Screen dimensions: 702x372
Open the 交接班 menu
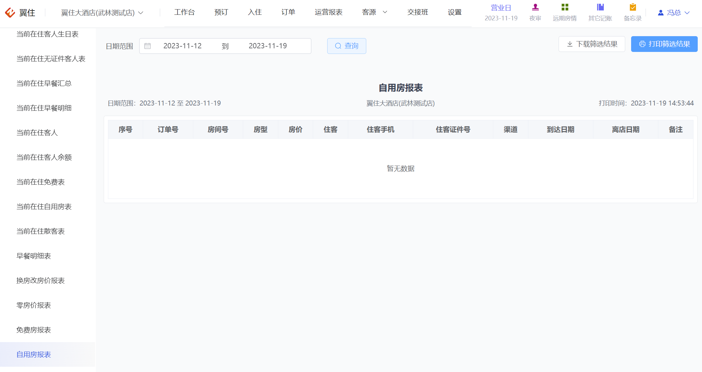[x=418, y=12]
